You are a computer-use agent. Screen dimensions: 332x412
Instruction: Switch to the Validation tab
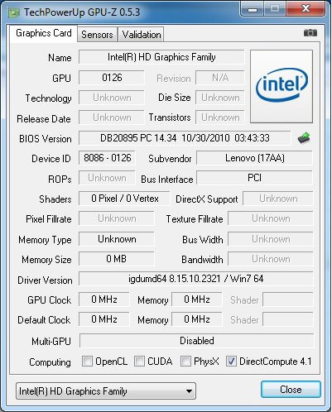[x=142, y=35]
